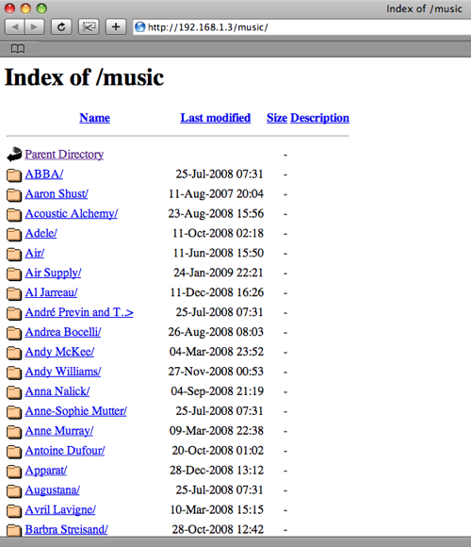Click the folder icon beside Andy Williams/
This screenshot has height=547, width=471.
tap(14, 373)
